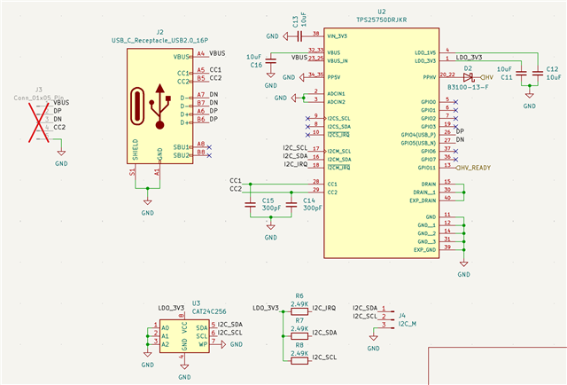Click the DN net label at GPIO5

460,139
